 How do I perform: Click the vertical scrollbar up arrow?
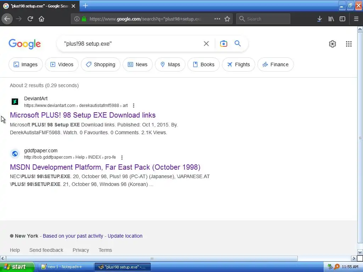click(360, 29)
